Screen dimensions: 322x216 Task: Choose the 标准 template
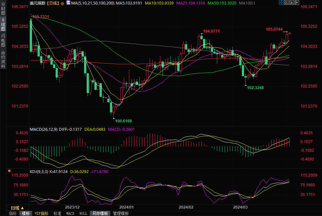click(57, 213)
